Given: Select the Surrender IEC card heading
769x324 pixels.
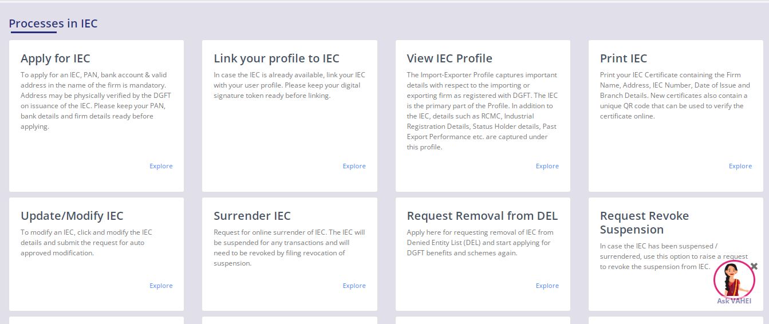Looking at the screenshot, I should click(252, 216).
